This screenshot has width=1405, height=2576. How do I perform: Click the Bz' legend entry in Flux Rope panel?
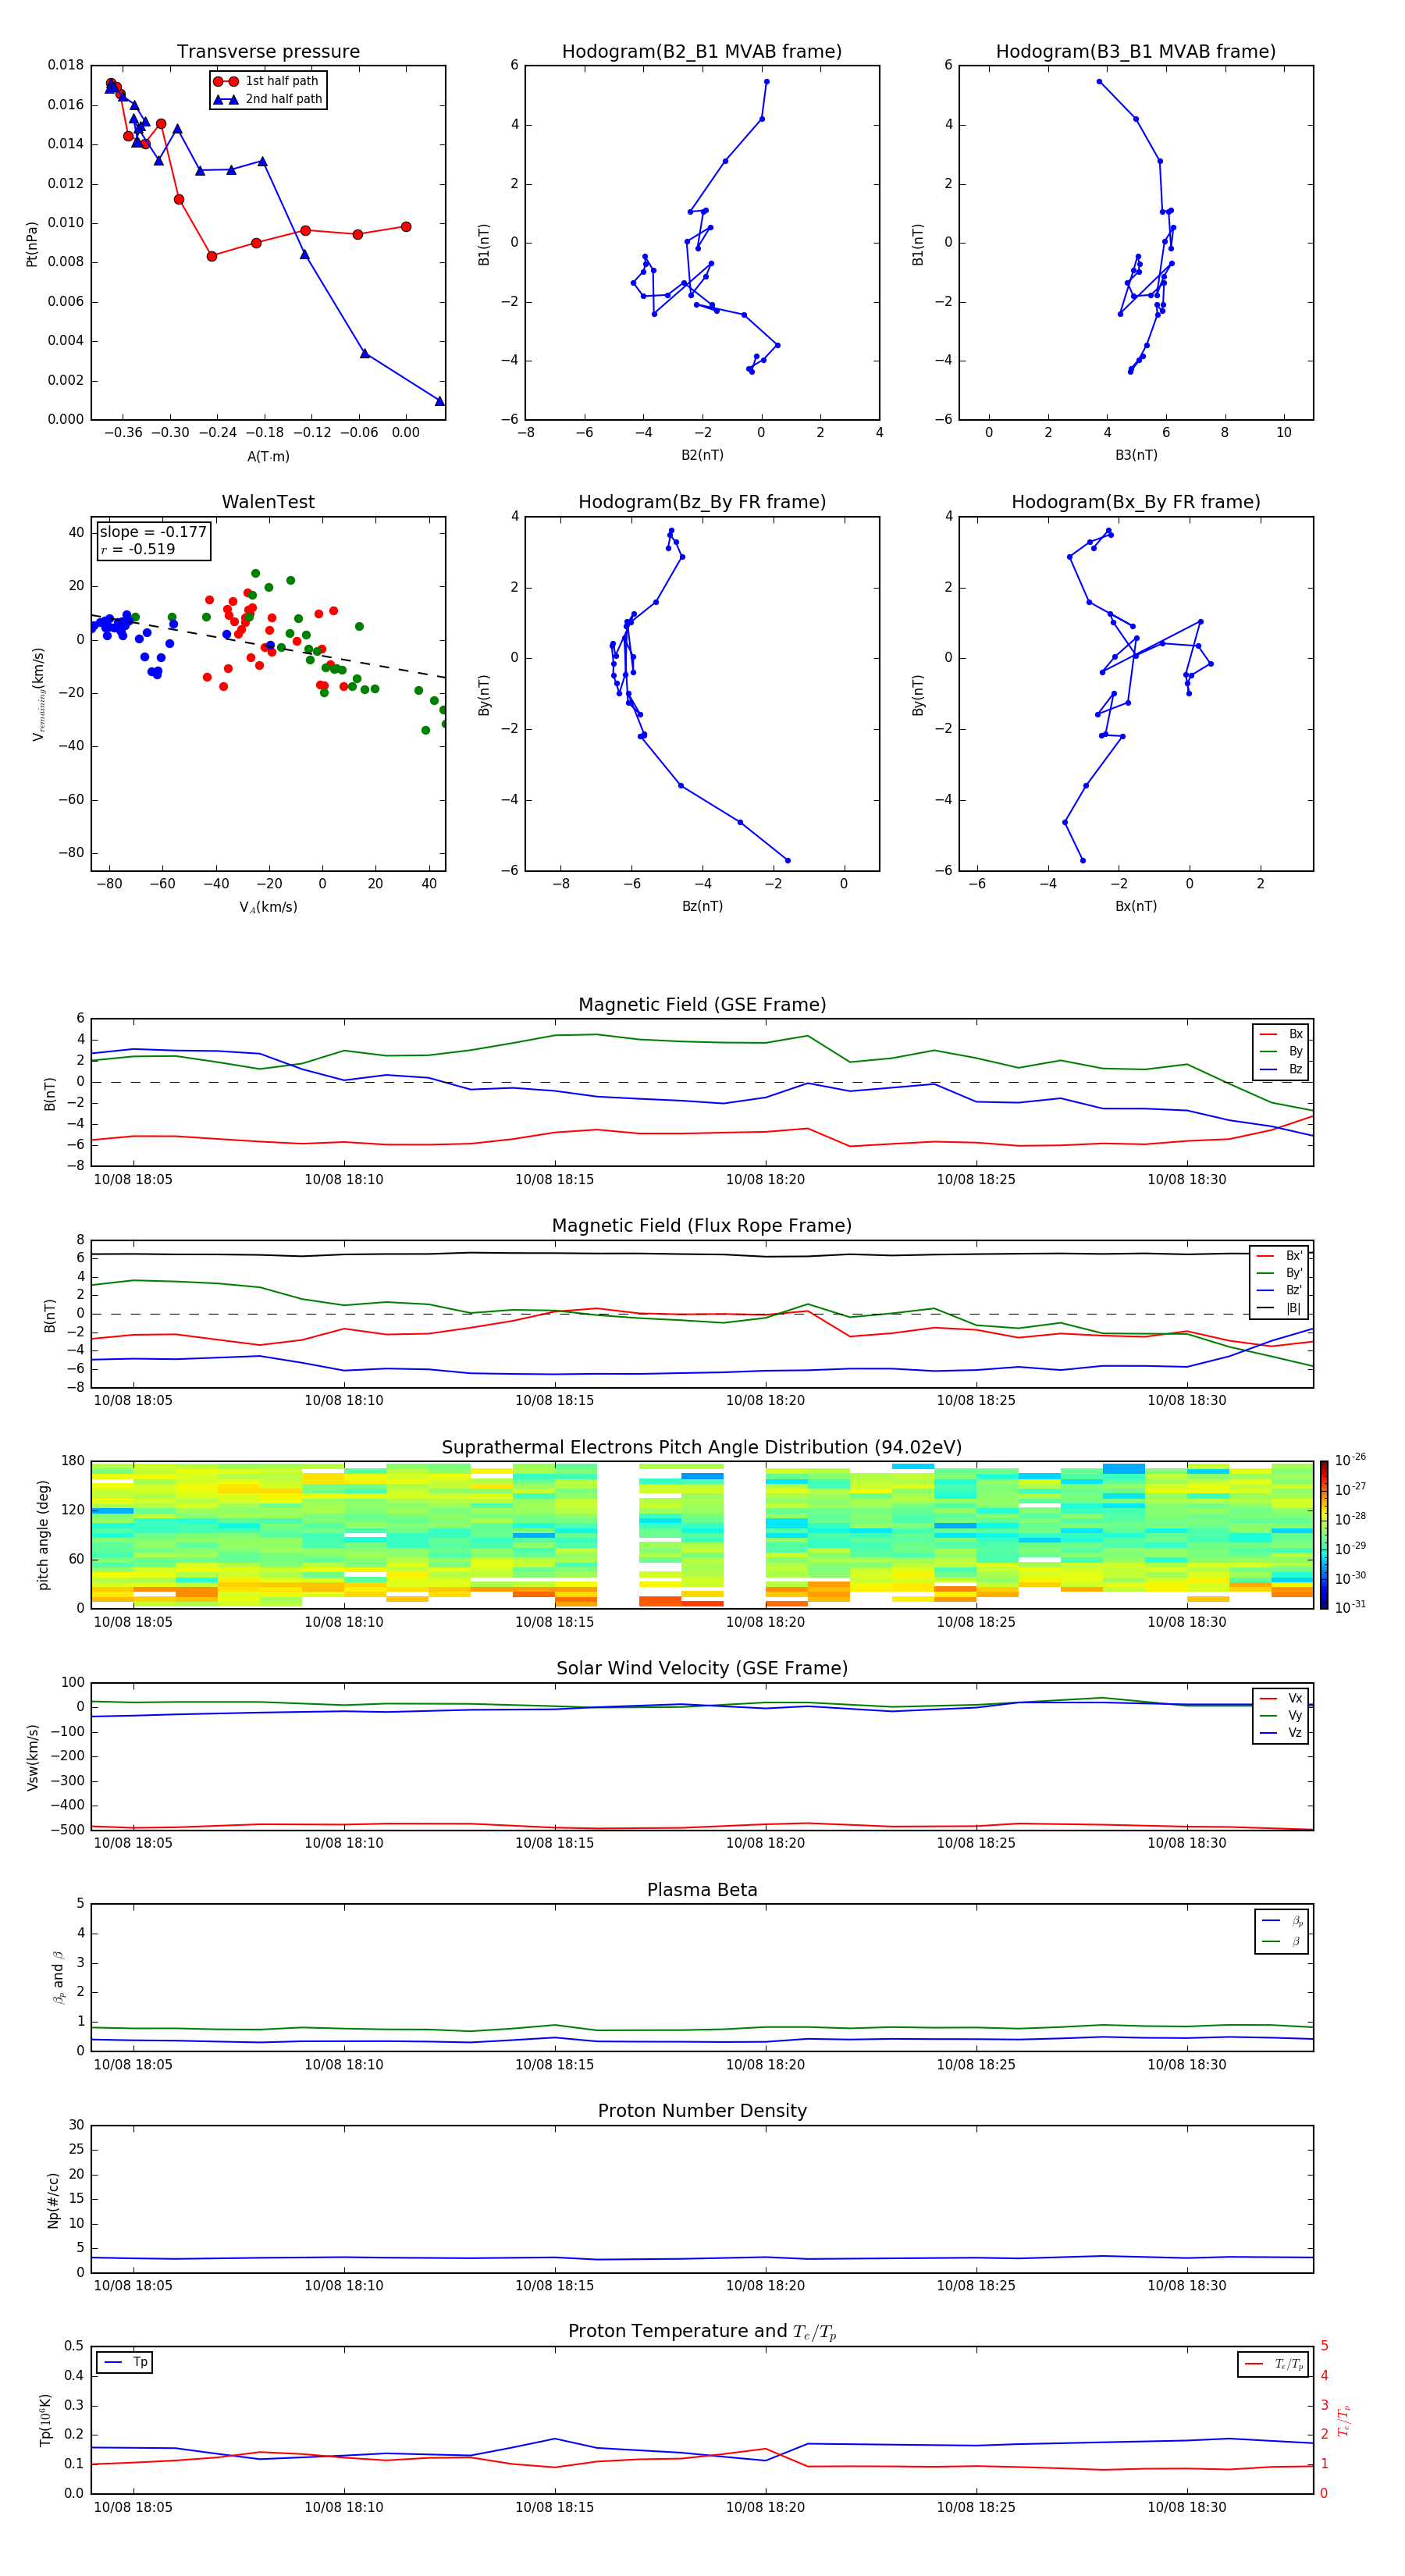(x=1280, y=1290)
